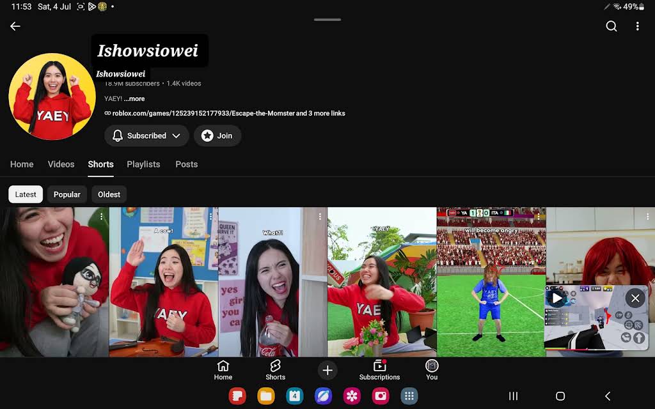Image resolution: width=655 pixels, height=409 pixels.
Task: Tap the notification bell in Subscribed button
Action: pyautogui.click(x=118, y=135)
